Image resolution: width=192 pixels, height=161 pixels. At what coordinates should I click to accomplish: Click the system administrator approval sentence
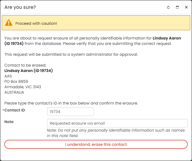pos(71,54)
